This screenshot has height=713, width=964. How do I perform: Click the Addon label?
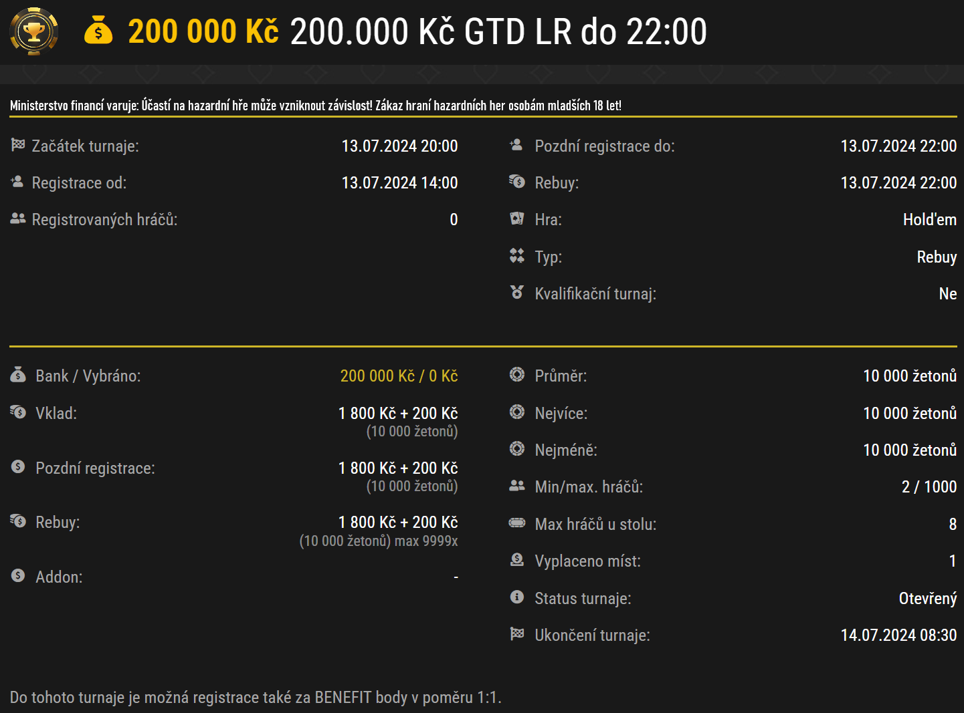(59, 577)
